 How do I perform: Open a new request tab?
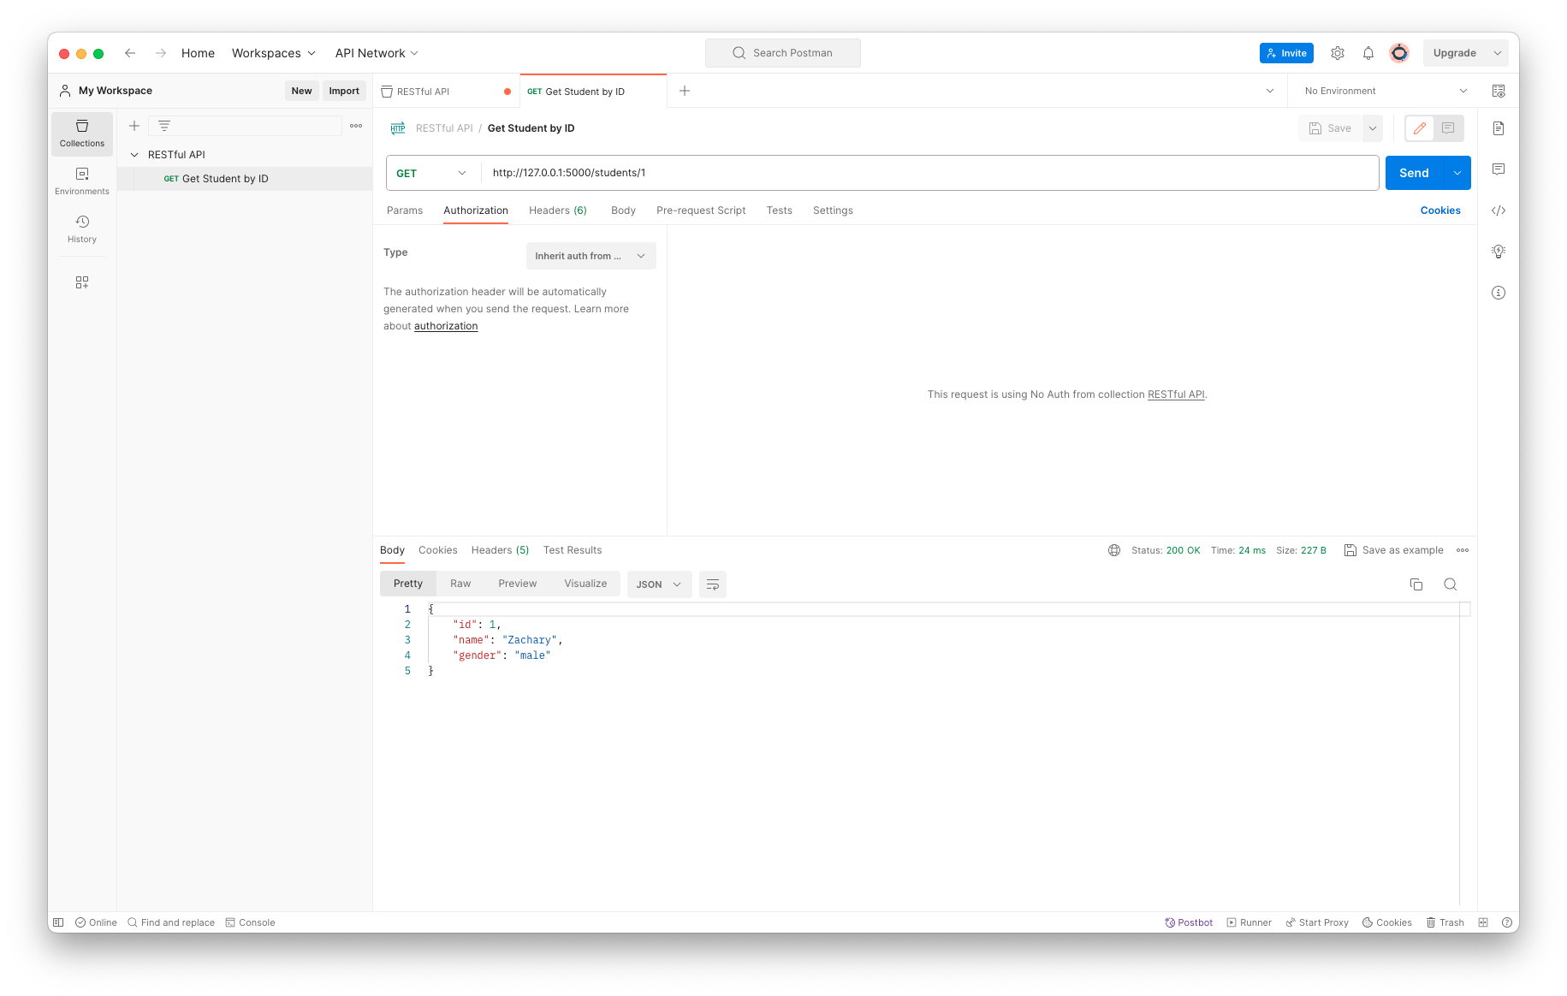685,91
